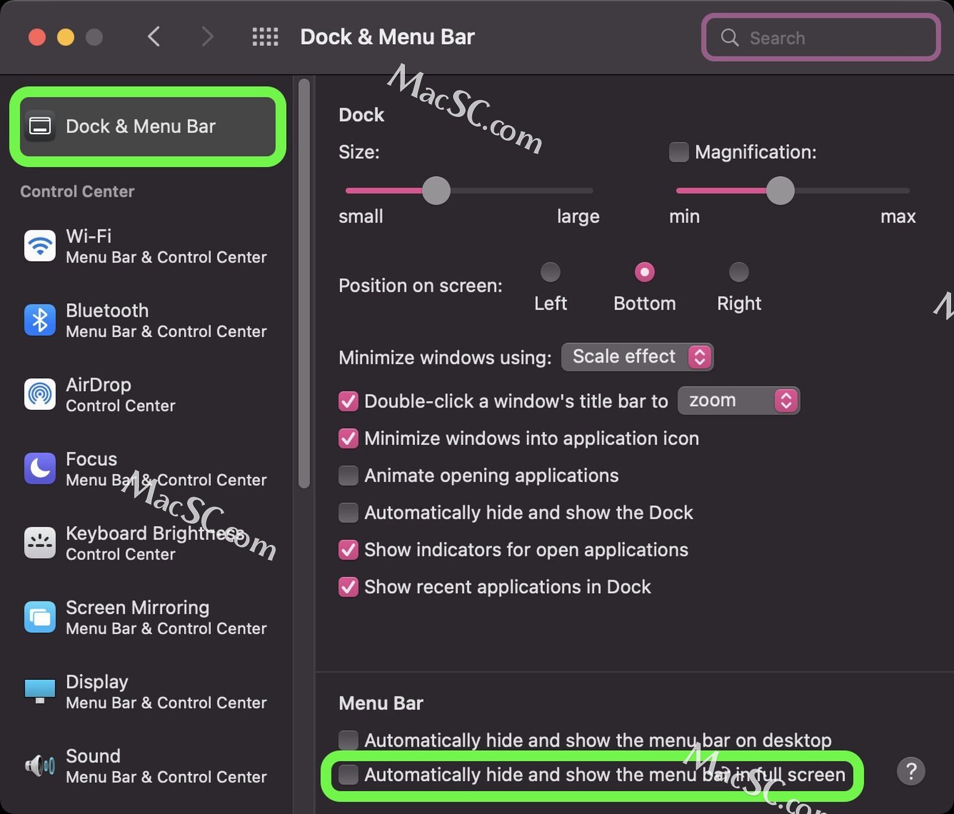Click the red close window button
Viewport: 954px width, 814px height.
point(37,37)
